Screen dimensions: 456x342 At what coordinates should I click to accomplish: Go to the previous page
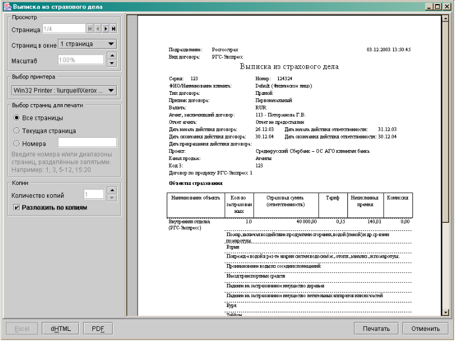coord(98,29)
